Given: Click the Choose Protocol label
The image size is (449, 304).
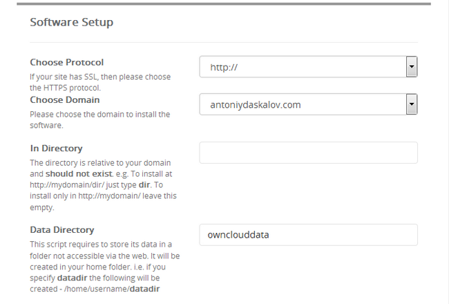Looking at the screenshot, I should pos(67,62).
